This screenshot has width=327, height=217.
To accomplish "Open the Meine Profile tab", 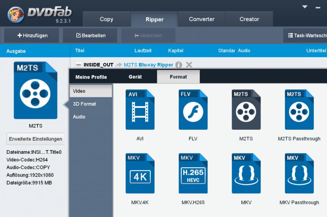I will [x=91, y=77].
